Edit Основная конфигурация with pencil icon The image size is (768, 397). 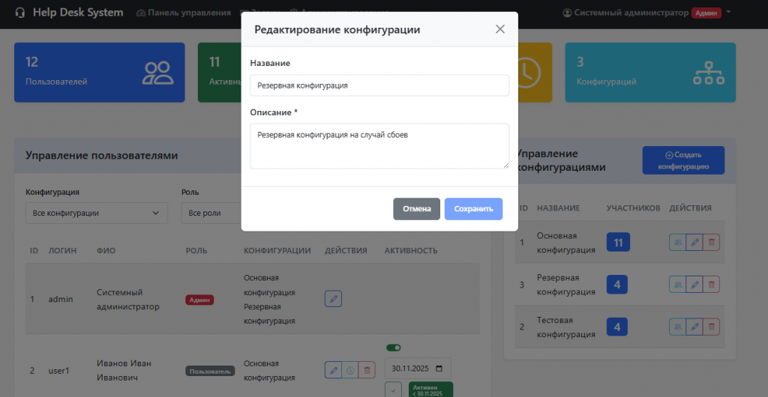[694, 242]
